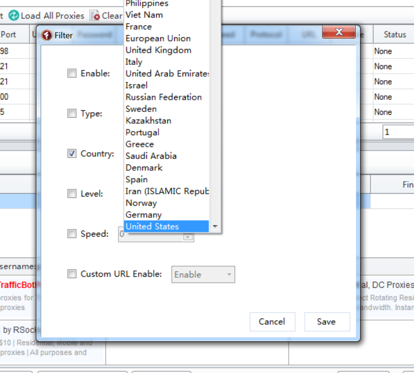Click the Status column header
Image resolution: width=414 pixels, height=373 pixels.
point(394,35)
